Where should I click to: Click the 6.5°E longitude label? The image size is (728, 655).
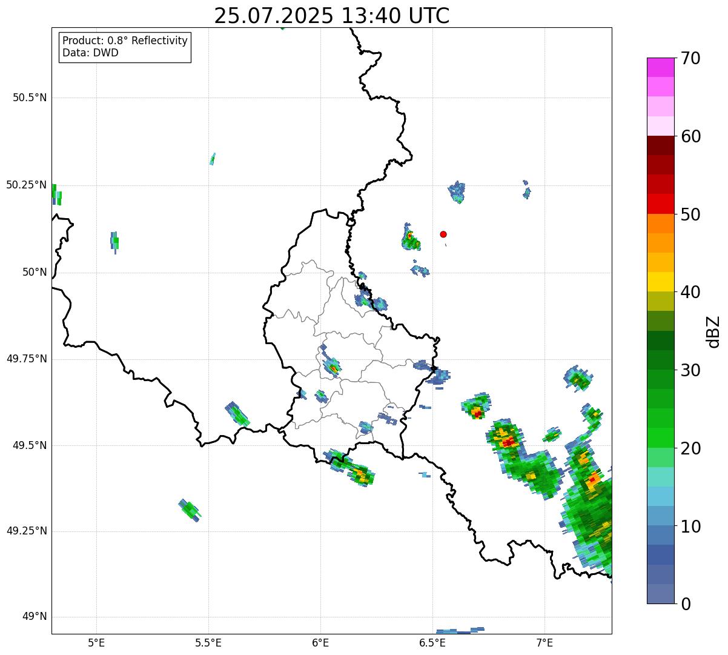[x=433, y=642]
